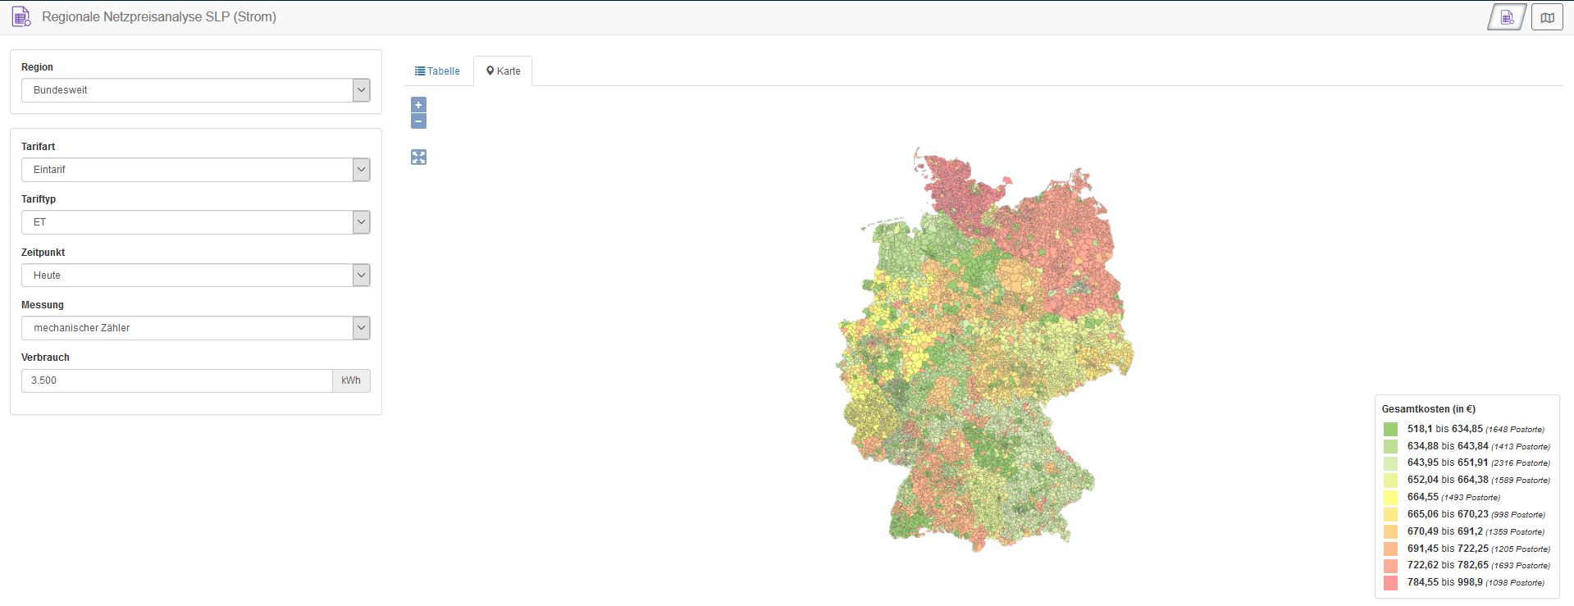Click the yellow 664,55 legend swatch
The image size is (1574, 606).
(x=1390, y=497)
